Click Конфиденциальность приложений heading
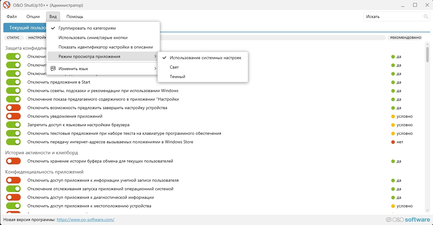The width and height of the screenshot is (433, 225). click(44, 172)
